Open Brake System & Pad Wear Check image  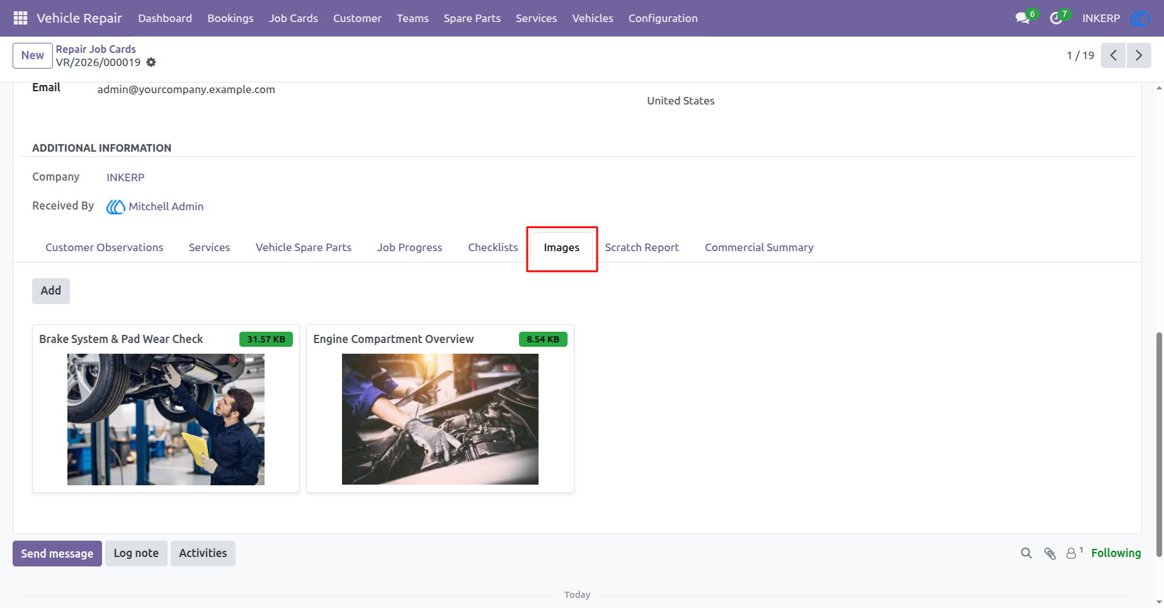coord(166,419)
